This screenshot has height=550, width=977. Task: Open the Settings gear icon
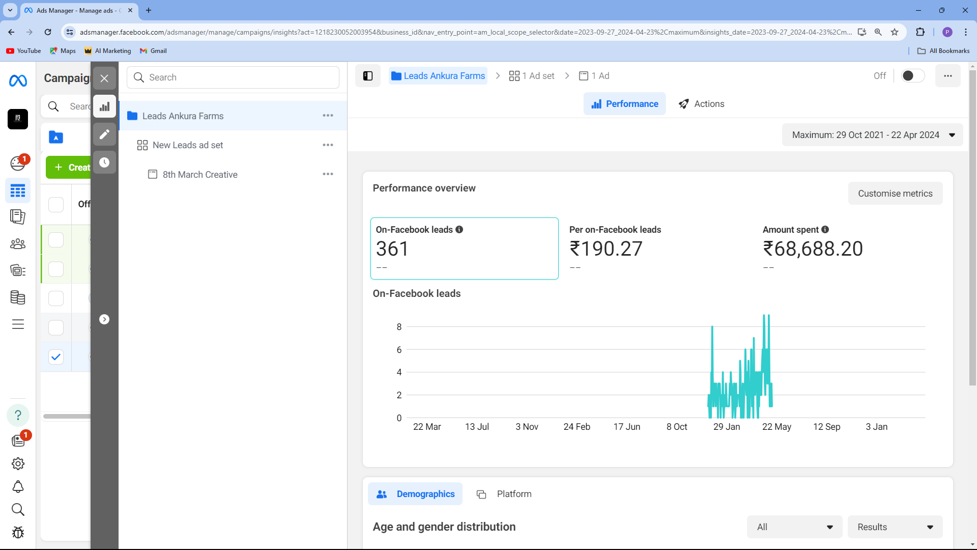[18, 463]
